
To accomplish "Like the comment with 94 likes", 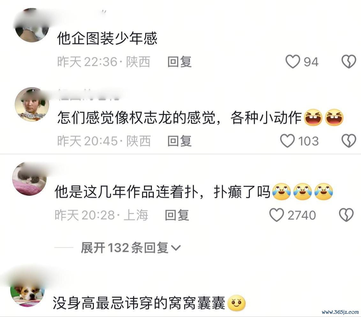I will pyautogui.click(x=293, y=62).
